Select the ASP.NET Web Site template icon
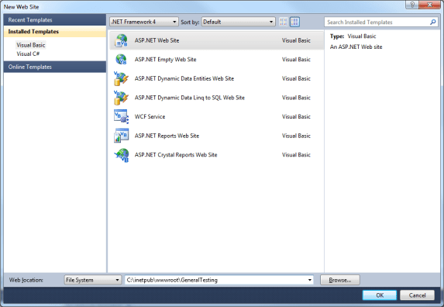 click(x=121, y=40)
